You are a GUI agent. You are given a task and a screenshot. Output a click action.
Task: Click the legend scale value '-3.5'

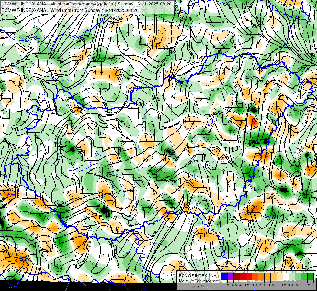pyautogui.click(x=246, y=285)
